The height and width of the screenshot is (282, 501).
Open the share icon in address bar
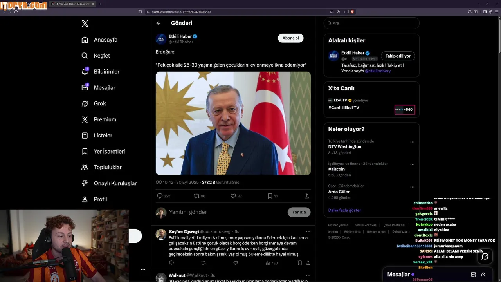tap(345, 12)
